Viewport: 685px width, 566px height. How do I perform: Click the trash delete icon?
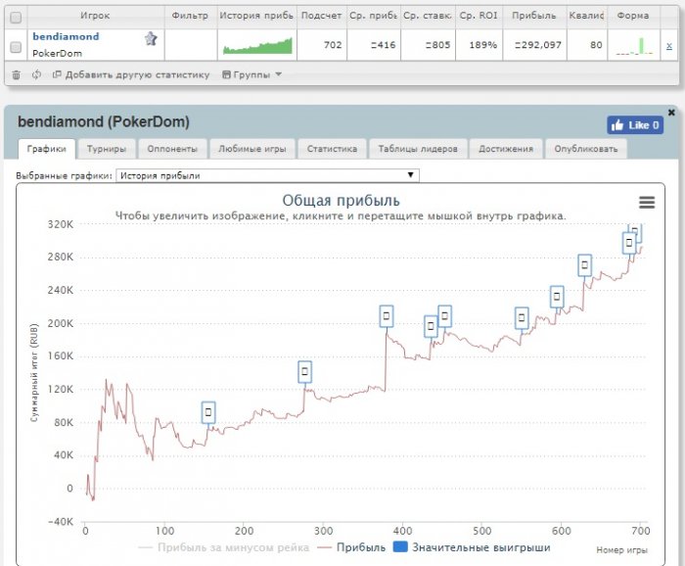pyautogui.click(x=17, y=74)
